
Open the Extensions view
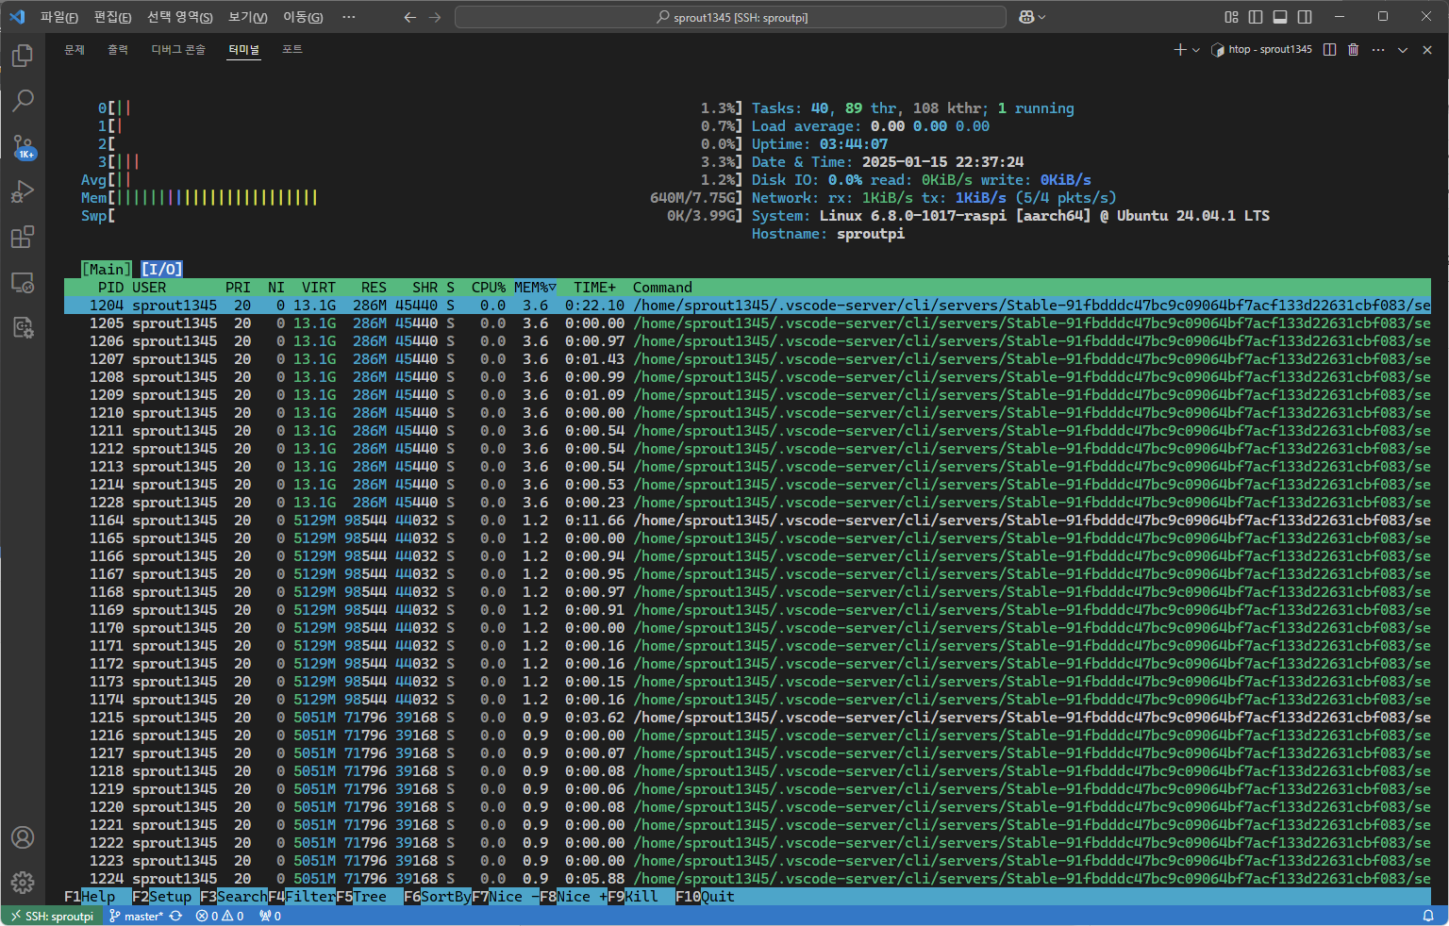[23, 237]
